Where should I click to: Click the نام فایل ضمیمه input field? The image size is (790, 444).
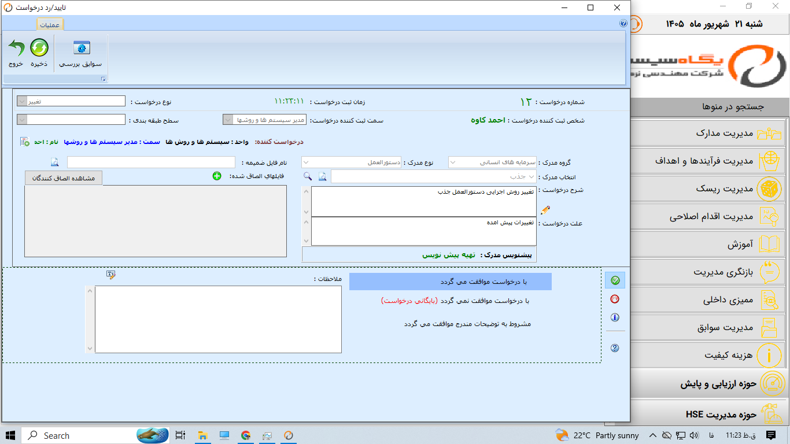(151, 162)
